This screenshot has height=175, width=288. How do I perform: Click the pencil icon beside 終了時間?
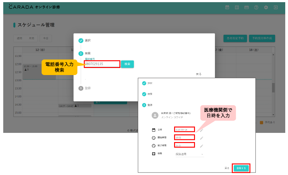pos(202,146)
